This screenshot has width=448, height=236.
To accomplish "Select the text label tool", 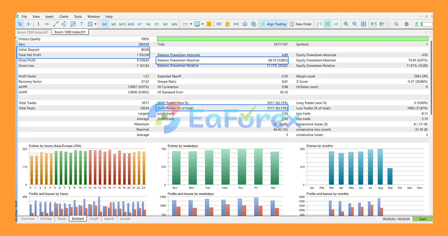I will click(x=82, y=24).
